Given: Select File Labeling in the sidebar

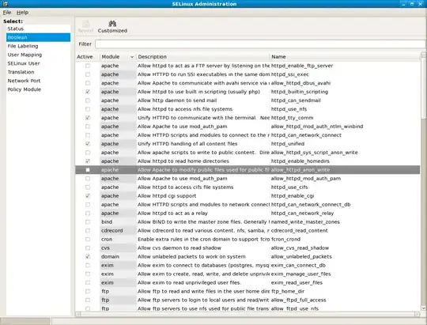Looking at the screenshot, I should pos(23,46).
